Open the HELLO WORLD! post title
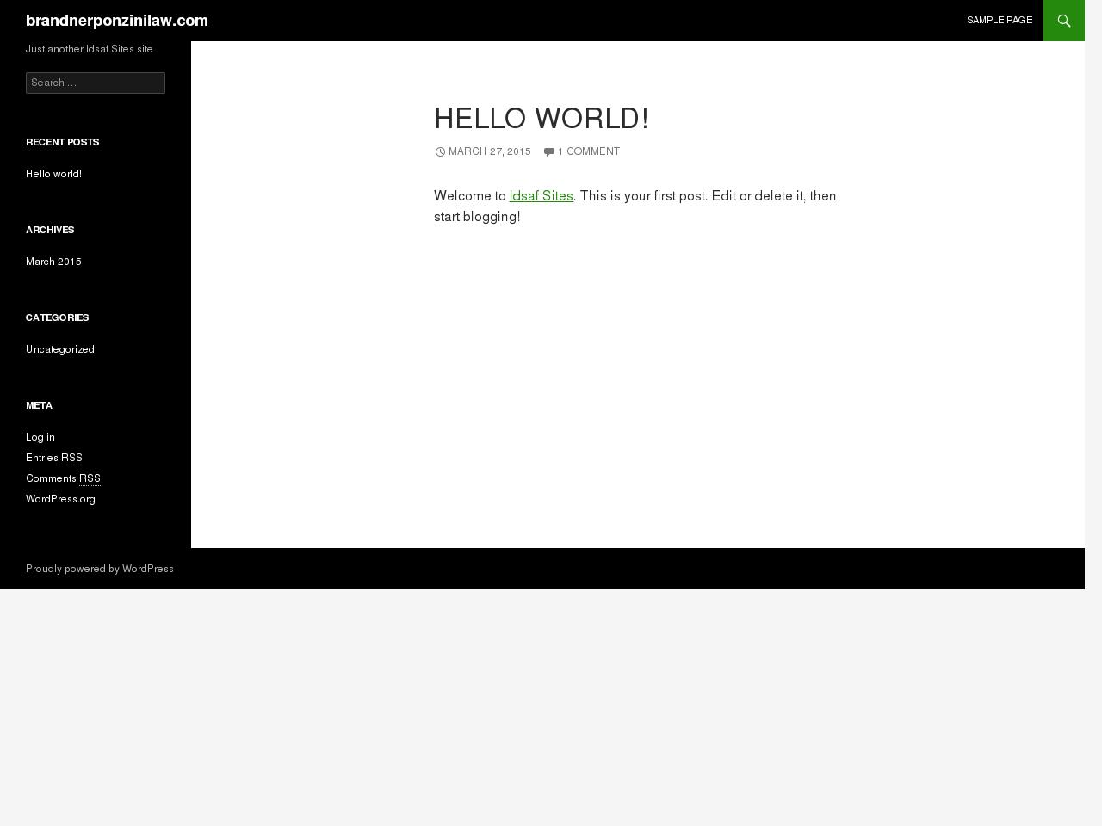The width and height of the screenshot is (1102, 826). click(542, 119)
